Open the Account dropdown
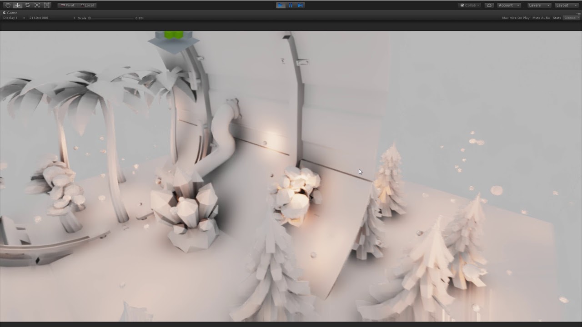Screen dimensions: 582x327 (x=509, y=5)
